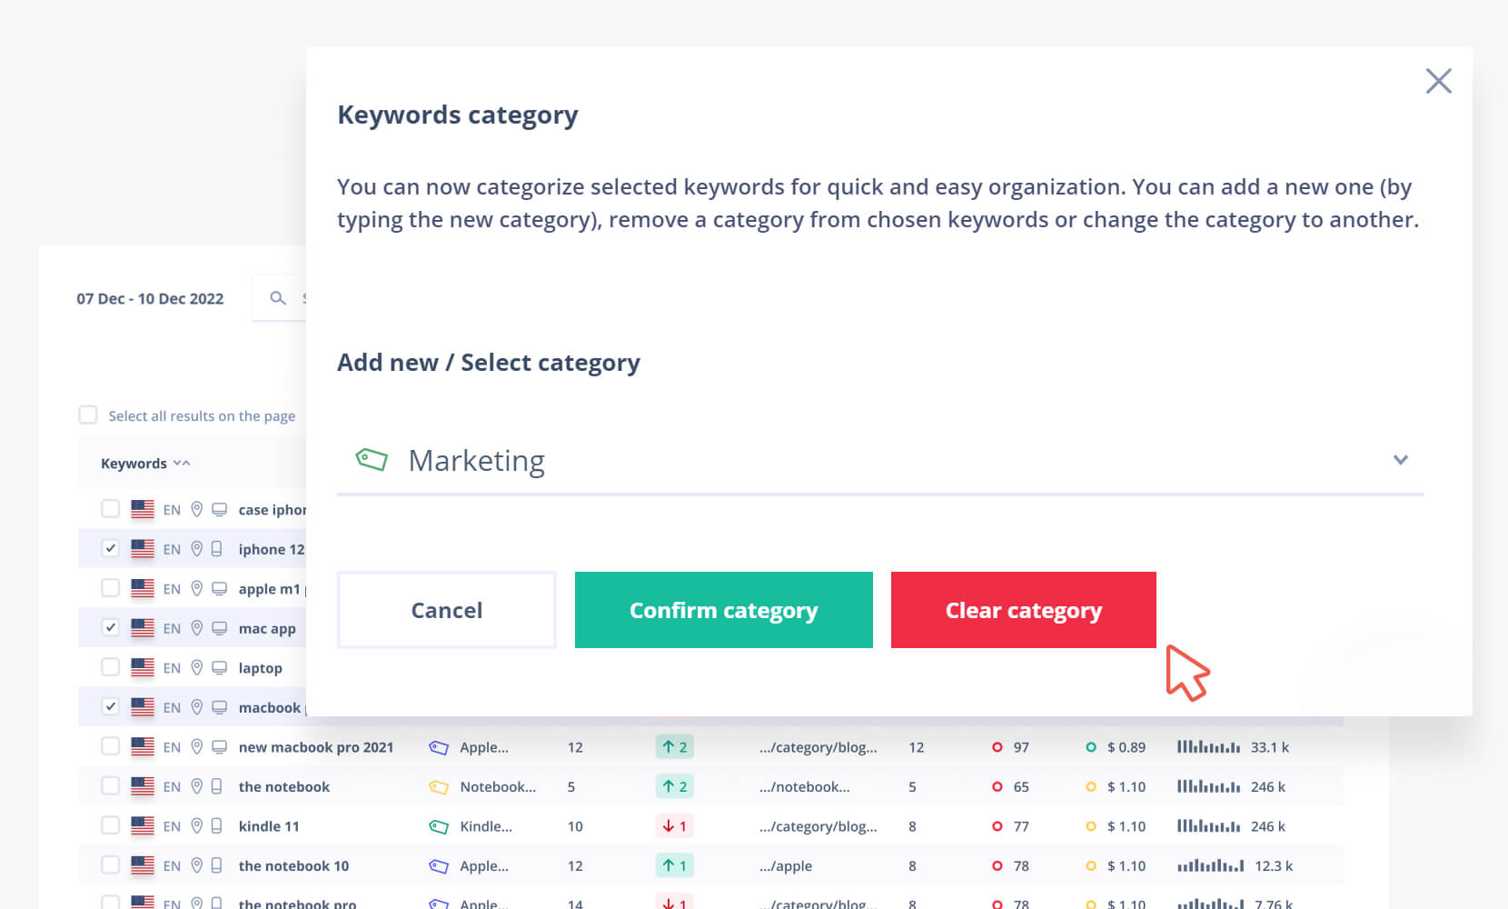Click the Confirm category button

click(x=723, y=610)
